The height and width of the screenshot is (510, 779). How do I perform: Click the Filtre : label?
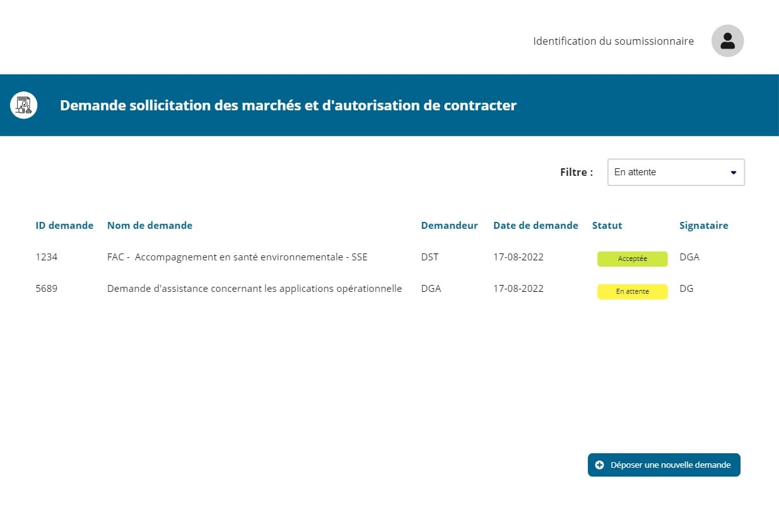click(x=577, y=172)
